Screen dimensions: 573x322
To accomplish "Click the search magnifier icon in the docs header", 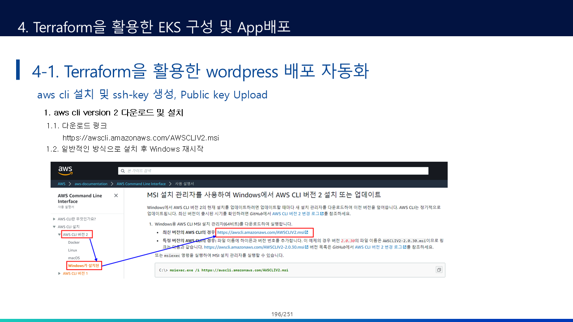I will [123, 171].
